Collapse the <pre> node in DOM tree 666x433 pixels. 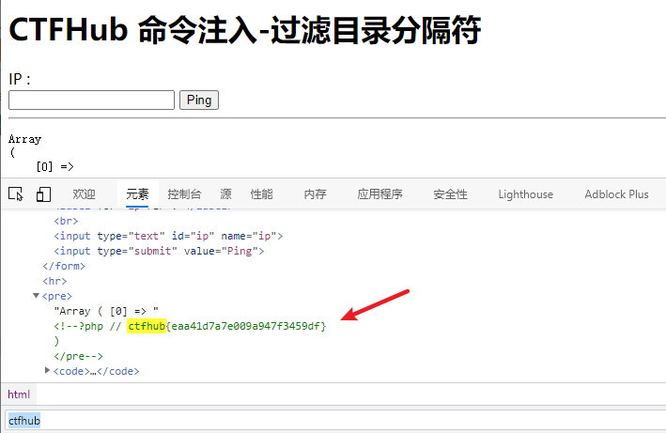tap(36, 296)
